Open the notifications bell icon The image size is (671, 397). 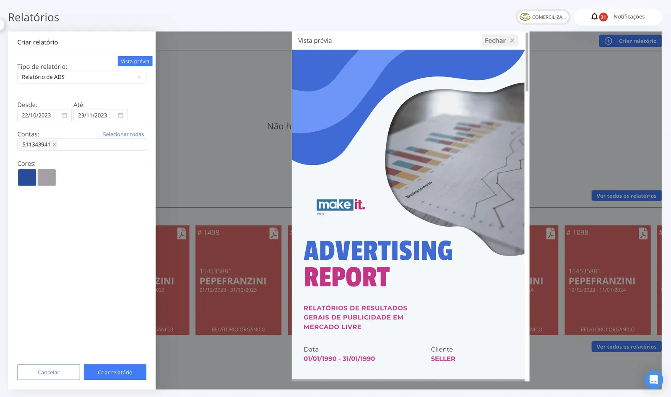tap(594, 16)
